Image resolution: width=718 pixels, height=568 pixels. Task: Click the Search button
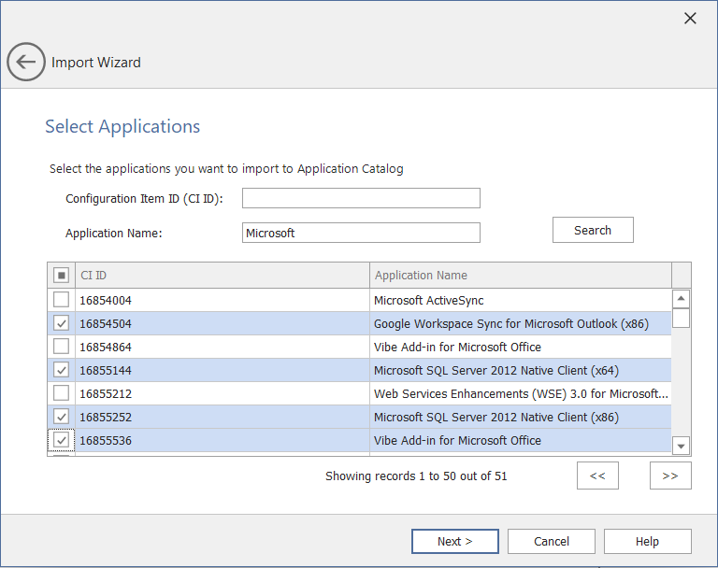592,230
